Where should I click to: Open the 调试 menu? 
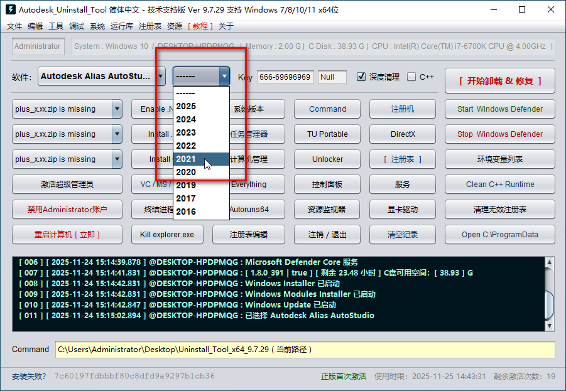(77, 26)
